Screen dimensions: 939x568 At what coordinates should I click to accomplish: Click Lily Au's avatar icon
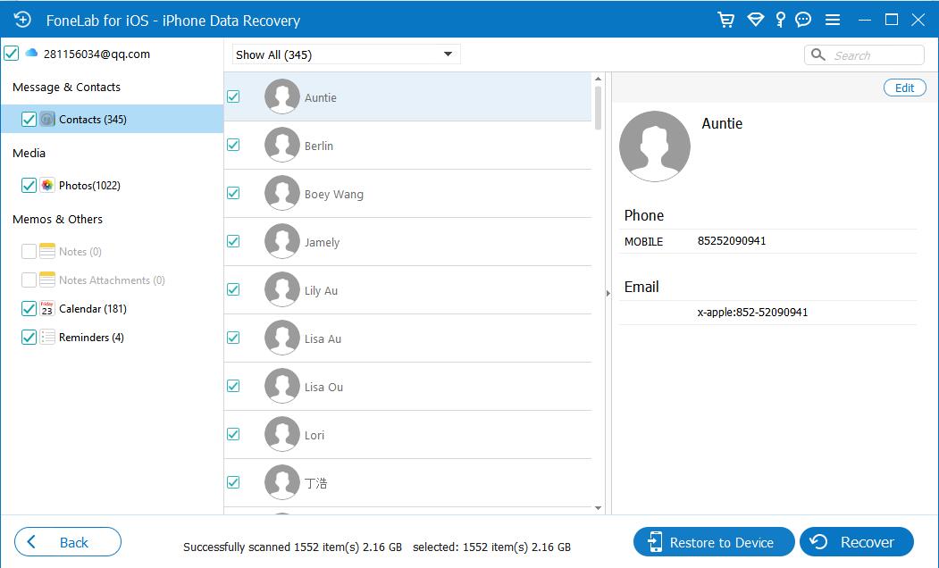tap(282, 289)
